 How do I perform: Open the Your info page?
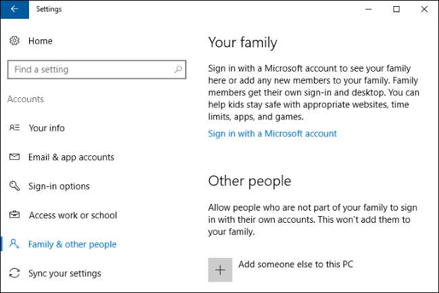[47, 128]
